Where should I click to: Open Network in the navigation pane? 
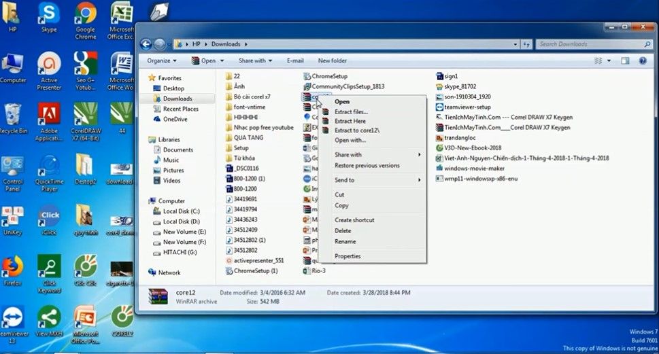(x=165, y=272)
